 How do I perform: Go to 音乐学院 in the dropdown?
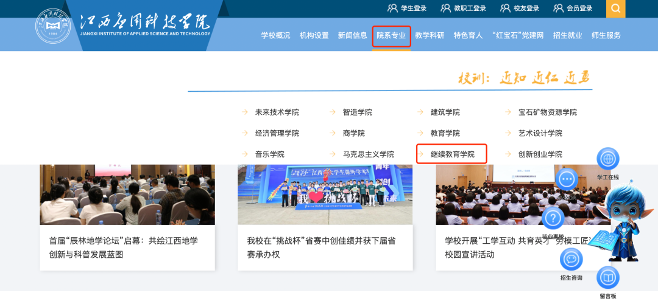pos(270,154)
